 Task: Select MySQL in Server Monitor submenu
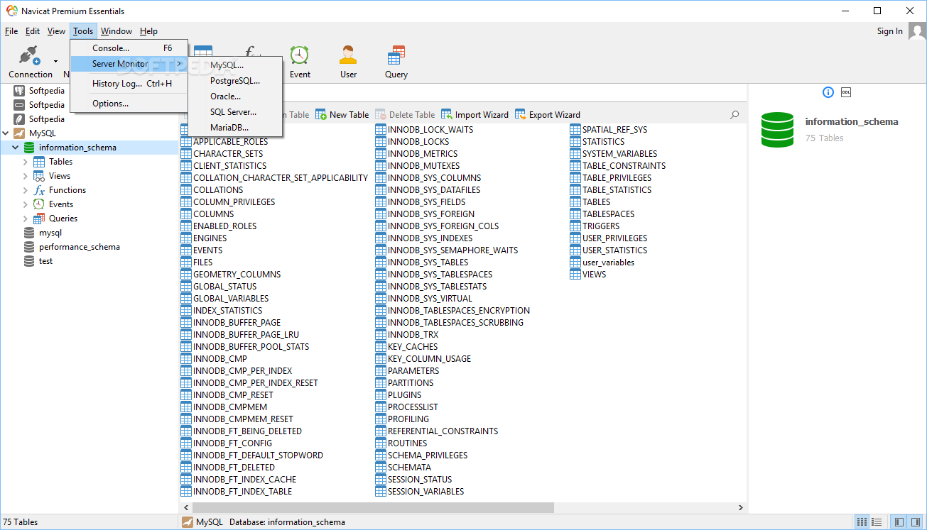(x=235, y=65)
